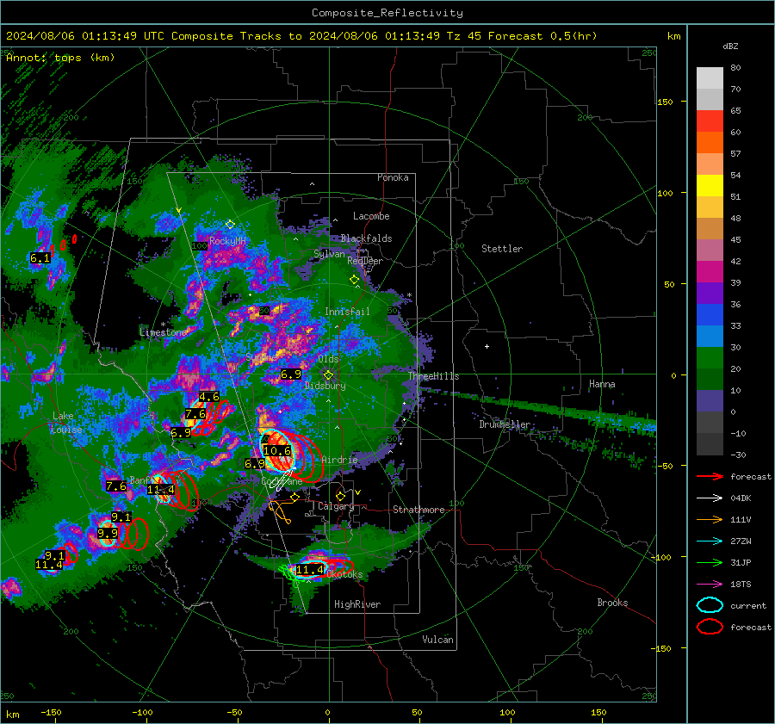
Task: Click the Stettler town label
Action: click(x=502, y=249)
